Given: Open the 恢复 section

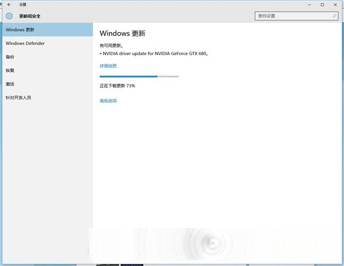Looking at the screenshot, I should [10, 71].
